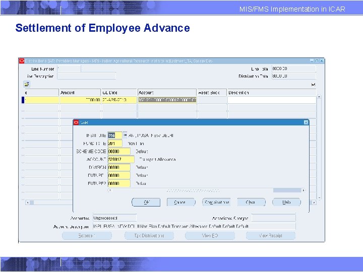Click the SCHEME CODE field

119,151
